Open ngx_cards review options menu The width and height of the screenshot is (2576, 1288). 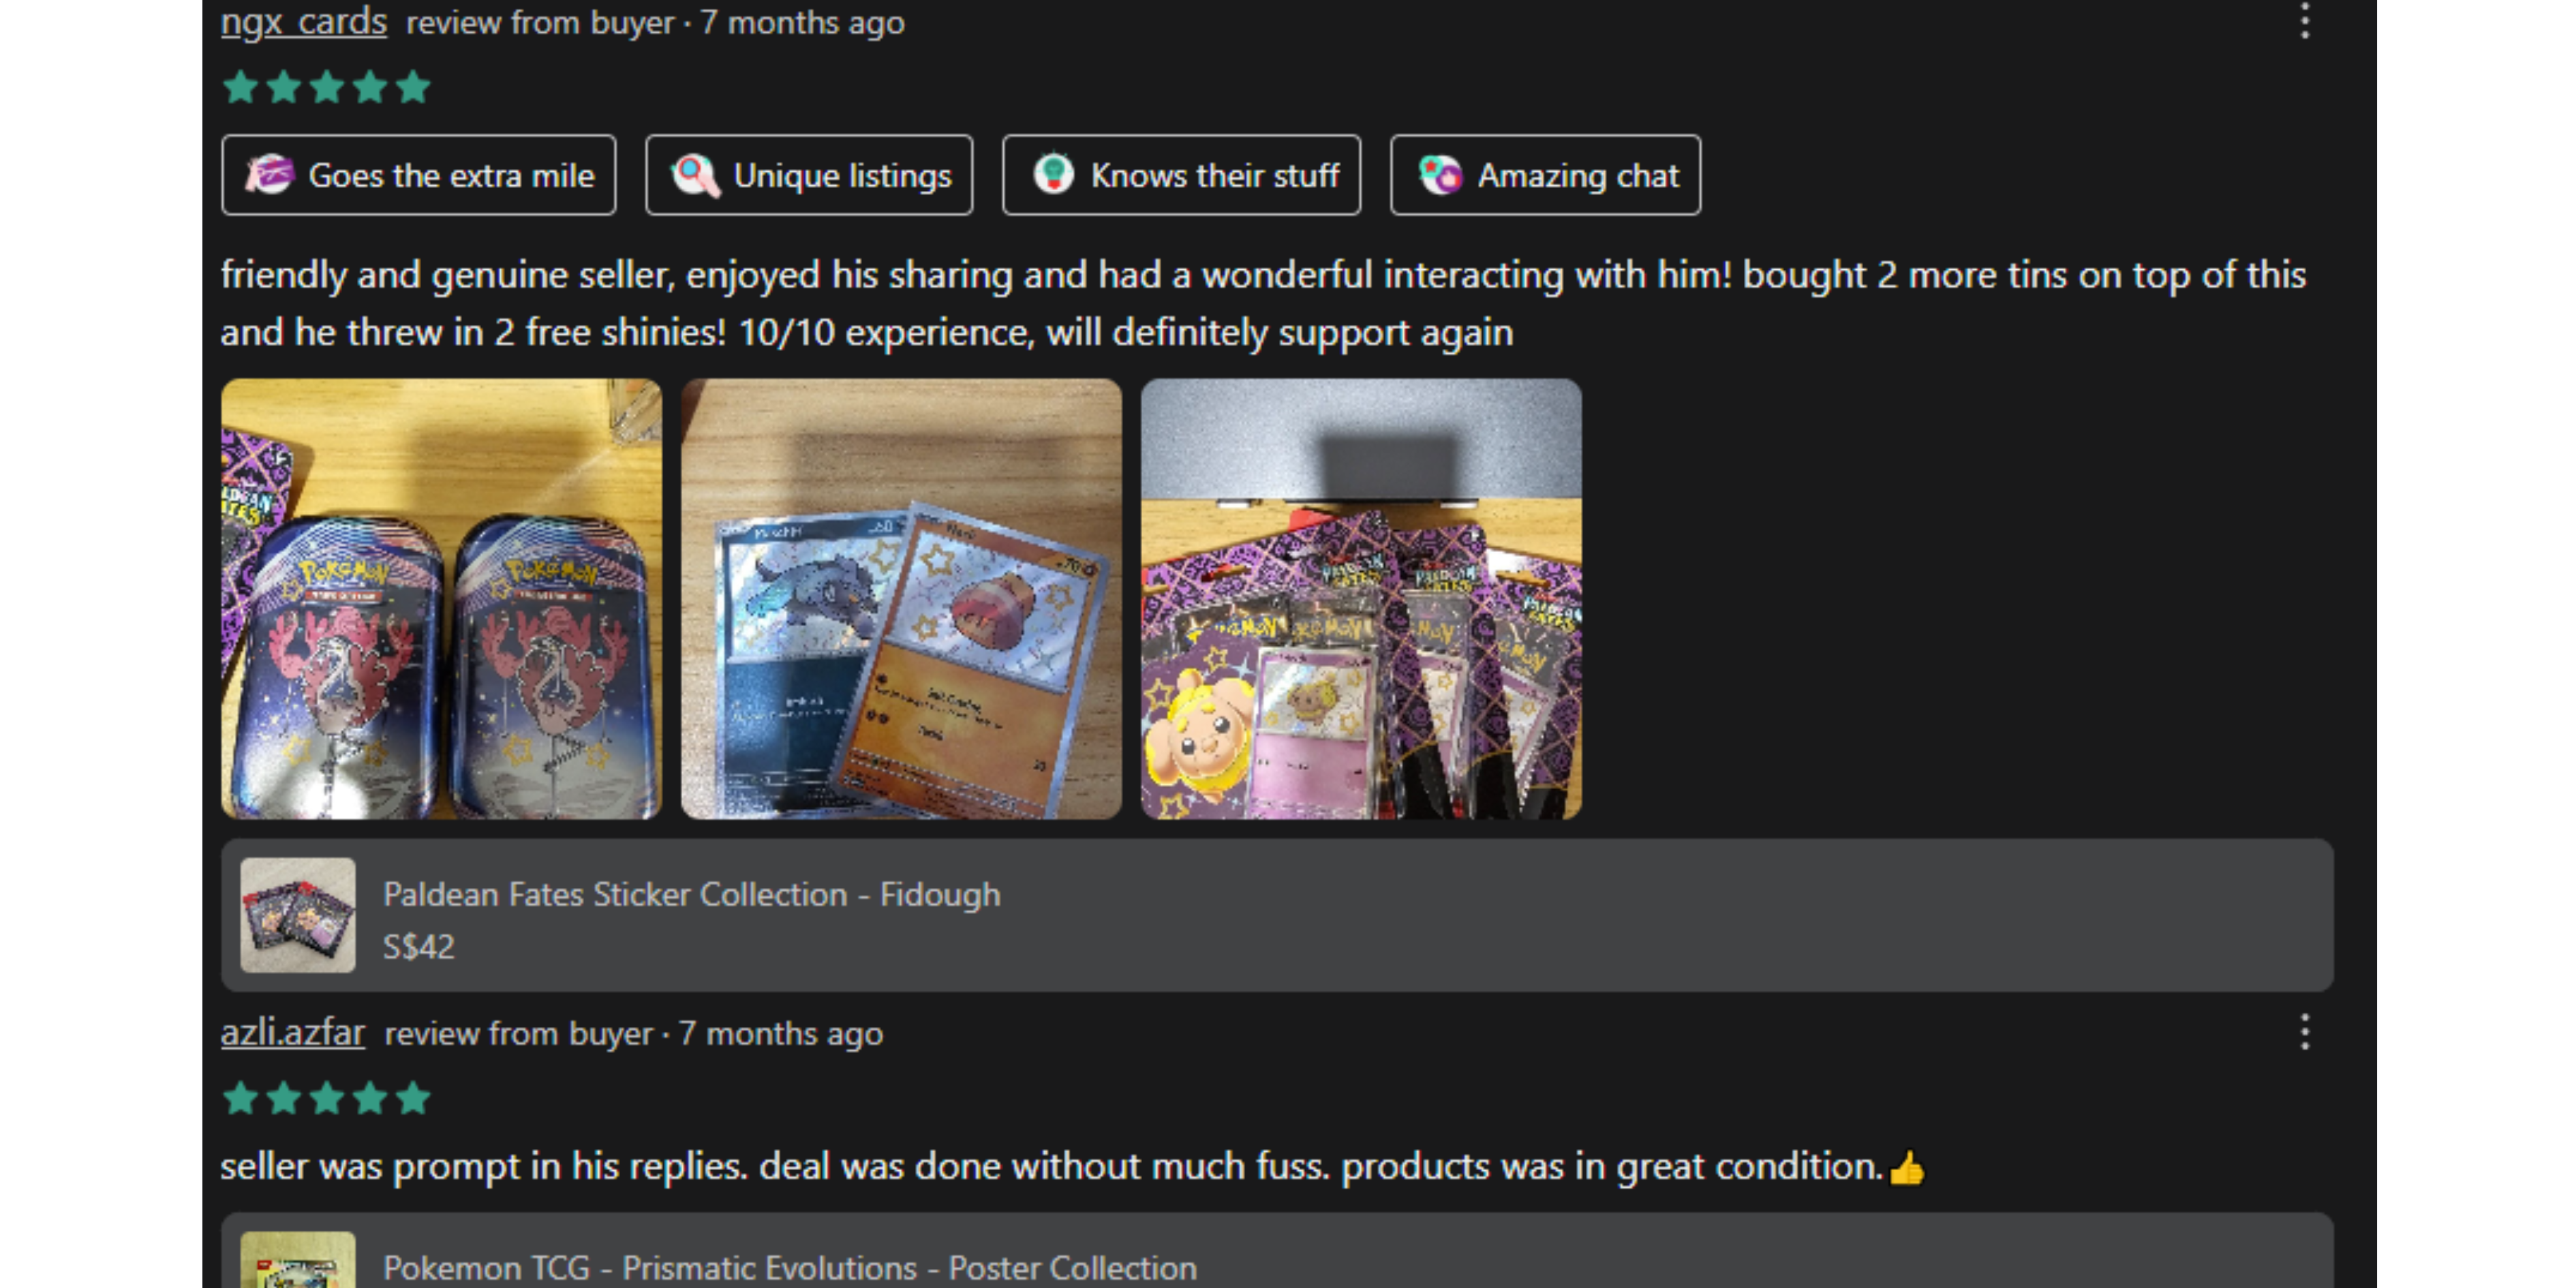[2304, 20]
